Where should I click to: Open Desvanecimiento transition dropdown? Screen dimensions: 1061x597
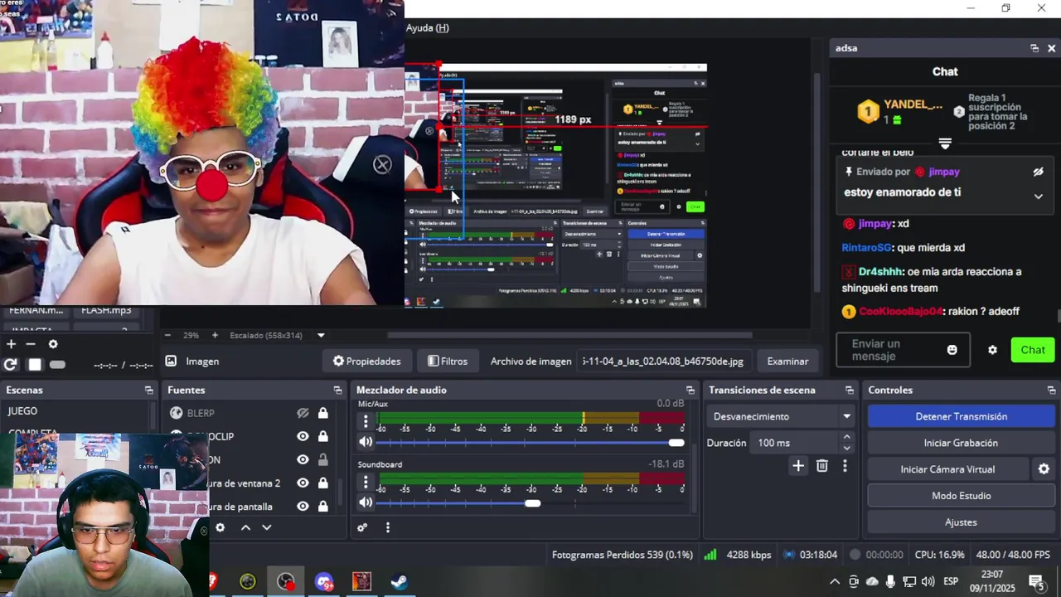[x=782, y=416]
